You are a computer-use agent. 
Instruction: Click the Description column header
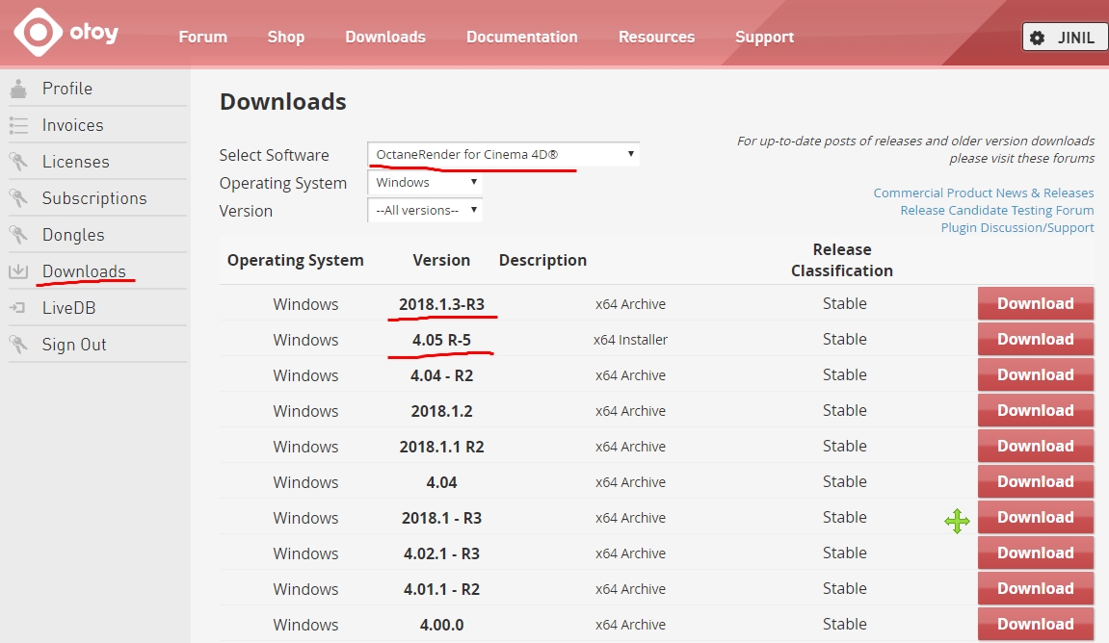point(542,261)
